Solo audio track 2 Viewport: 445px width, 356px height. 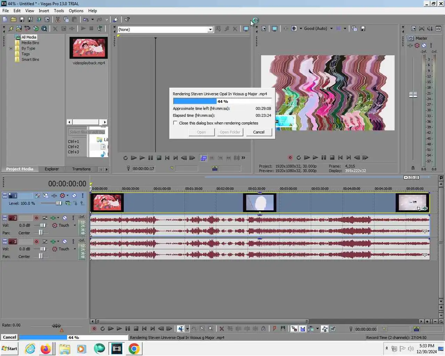pyautogui.click(x=73, y=218)
